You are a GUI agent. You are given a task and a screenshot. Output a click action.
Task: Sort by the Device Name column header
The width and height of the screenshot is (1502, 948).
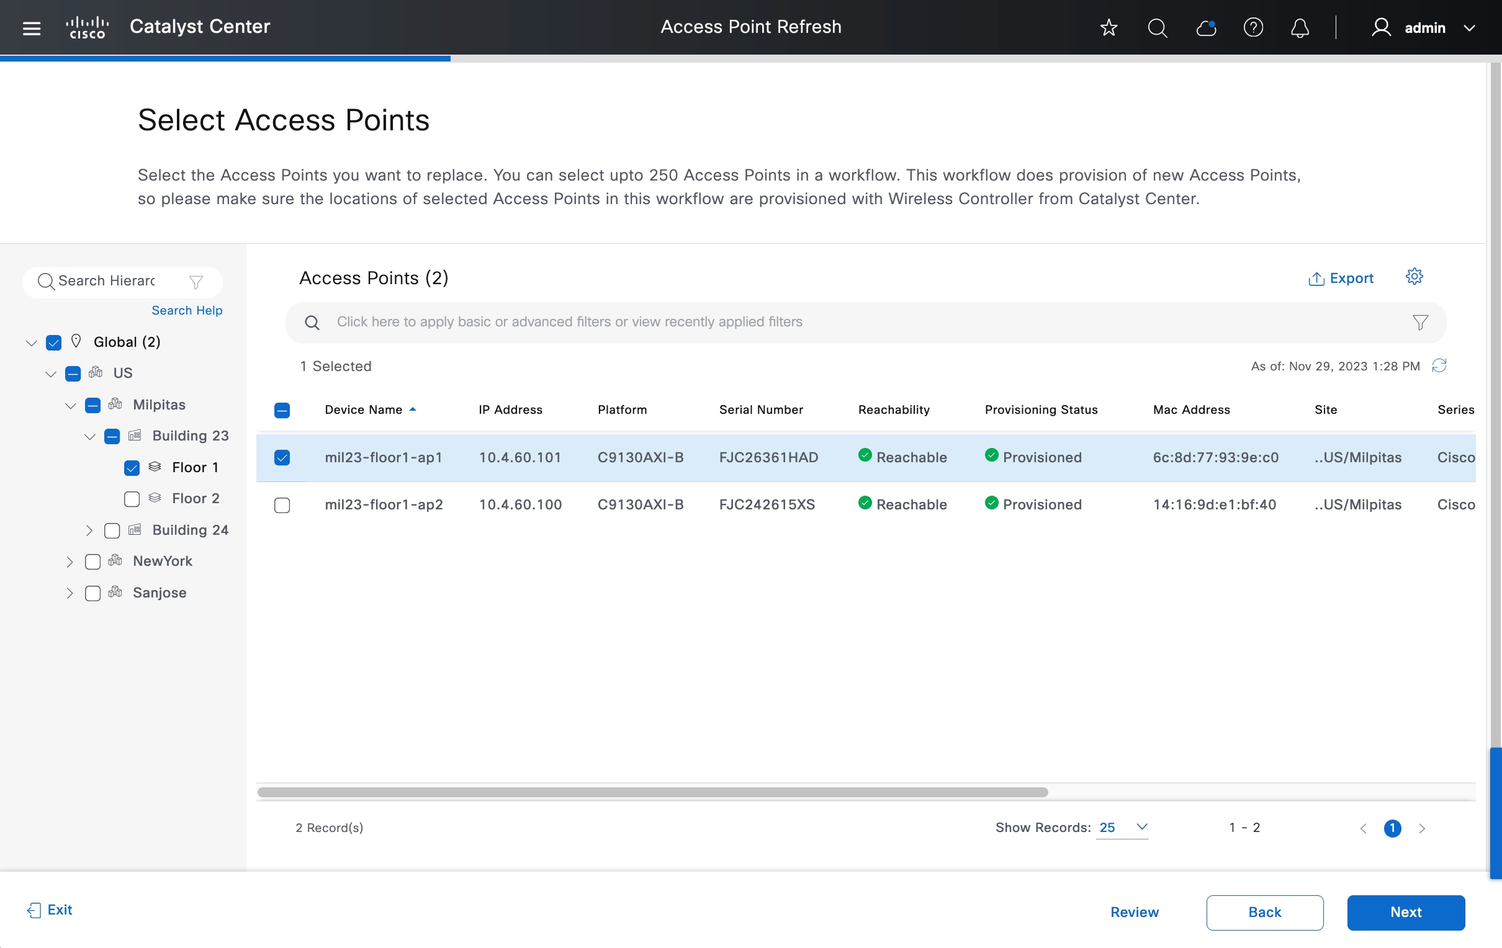363,409
